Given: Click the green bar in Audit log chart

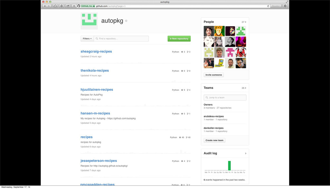Looking at the screenshot, I should tap(229, 166).
